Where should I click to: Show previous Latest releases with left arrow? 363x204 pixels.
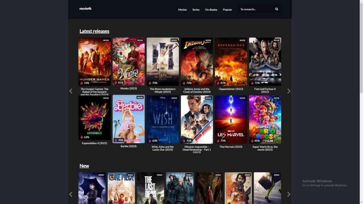point(71,91)
